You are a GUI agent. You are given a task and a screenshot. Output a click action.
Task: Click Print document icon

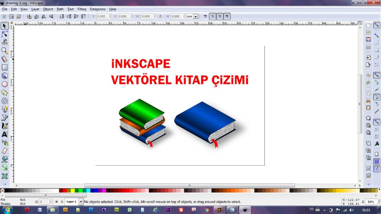(x=368, y=47)
